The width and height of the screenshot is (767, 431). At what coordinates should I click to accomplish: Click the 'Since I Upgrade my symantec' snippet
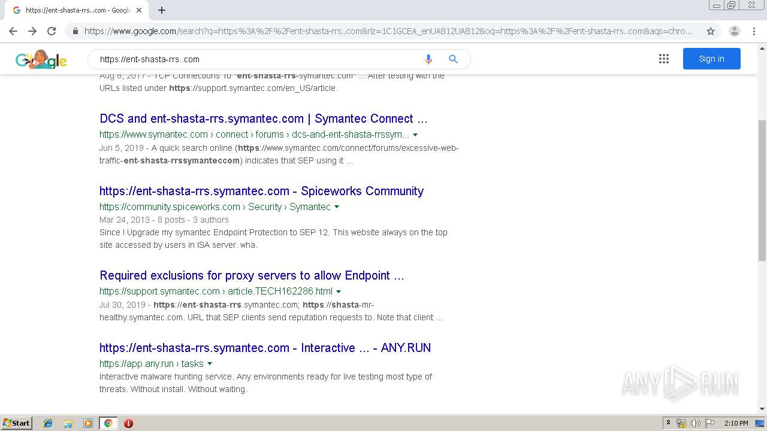point(273,238)
